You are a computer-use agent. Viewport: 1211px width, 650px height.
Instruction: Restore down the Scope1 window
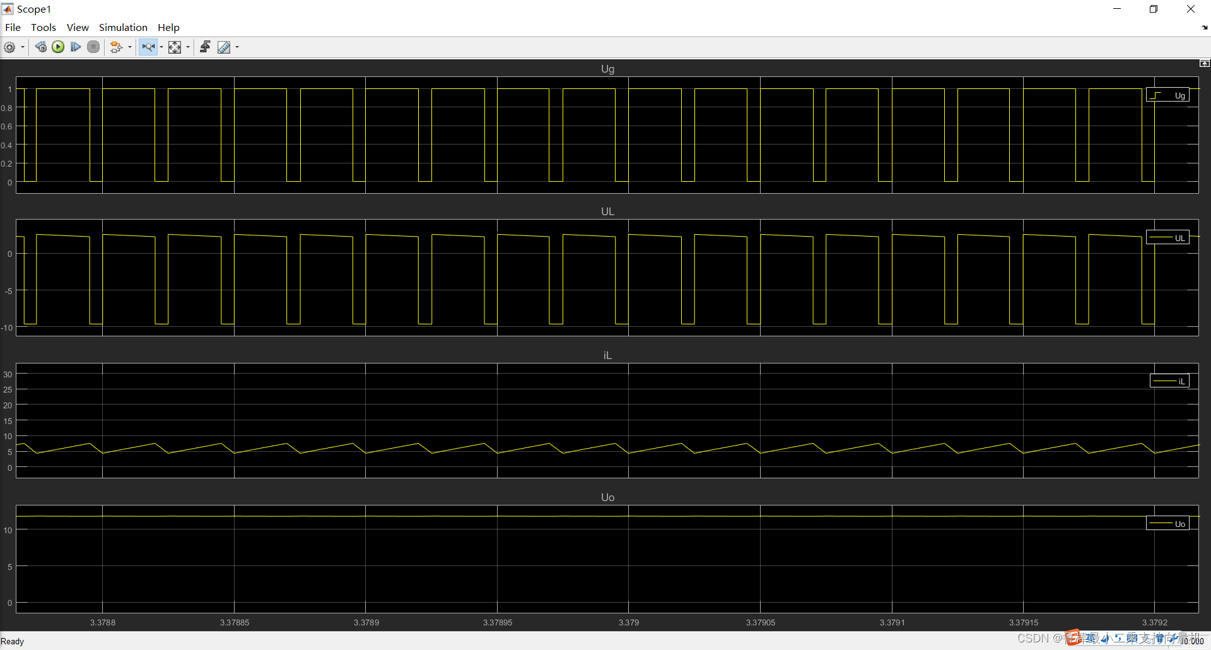coord(1154,9)
